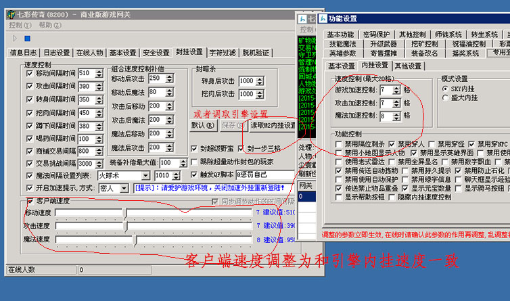Viewport: 510px width, 301px height.
Task: Toggle the 移动间隔时间 checkbox
Action: (29, 74)
